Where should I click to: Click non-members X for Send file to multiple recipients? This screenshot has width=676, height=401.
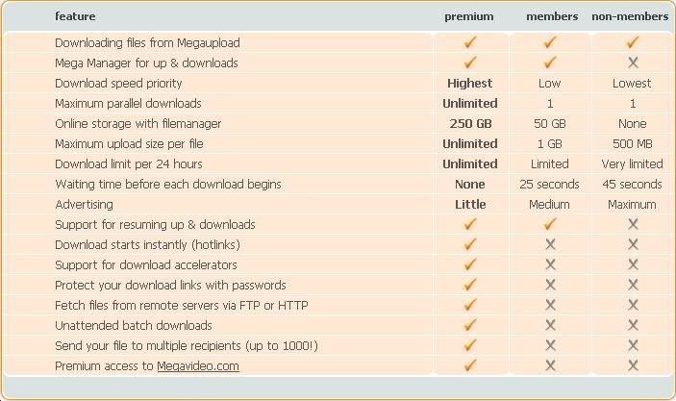tap(633, 345)
